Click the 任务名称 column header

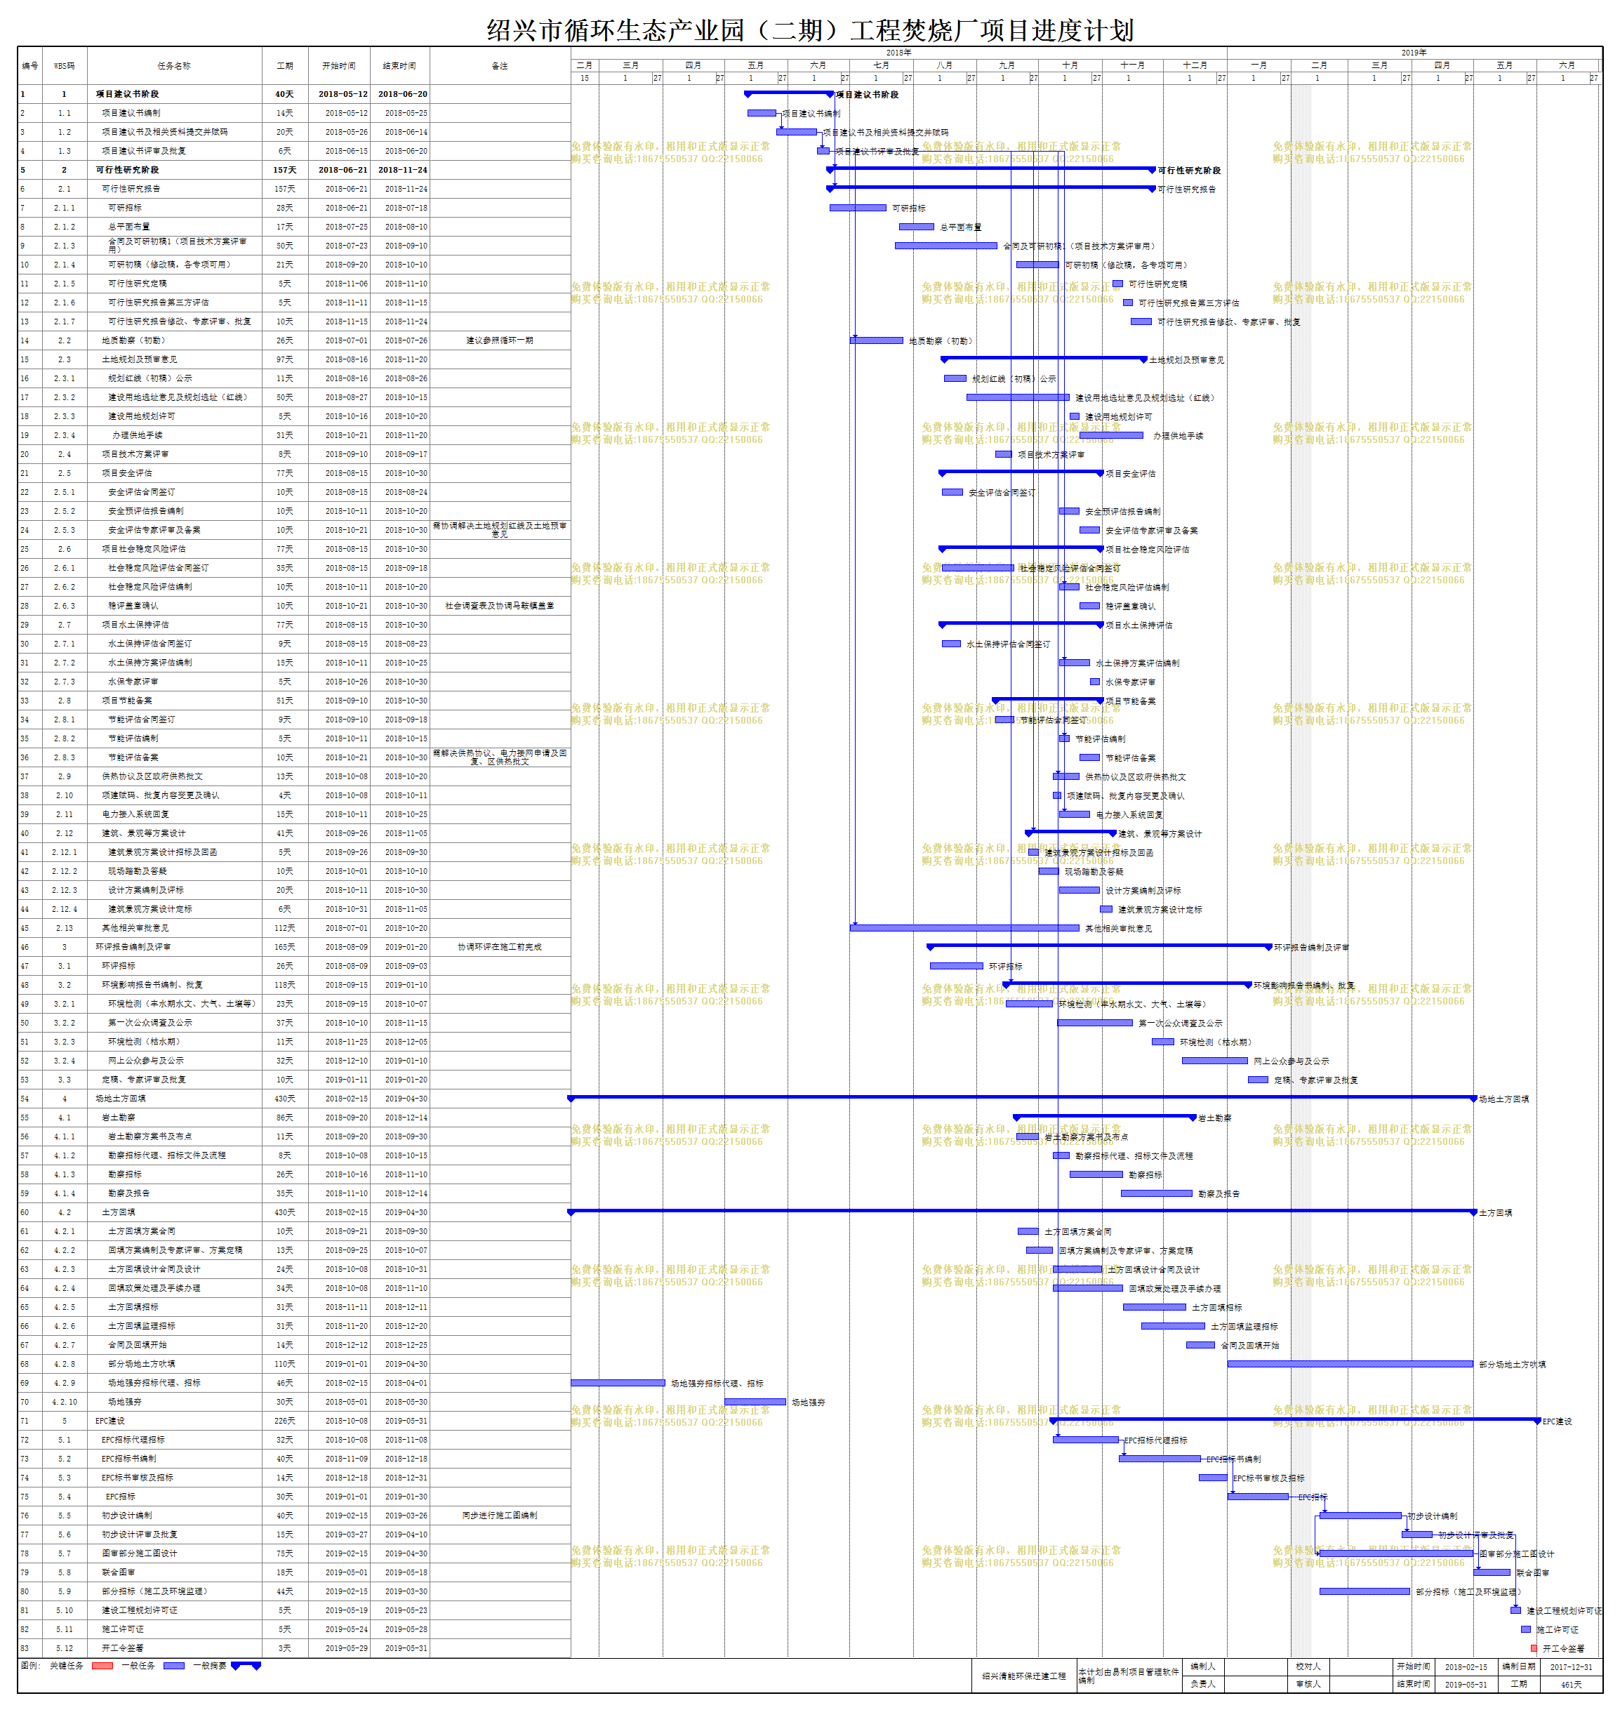pyautogui.click(x=175, y=66)
